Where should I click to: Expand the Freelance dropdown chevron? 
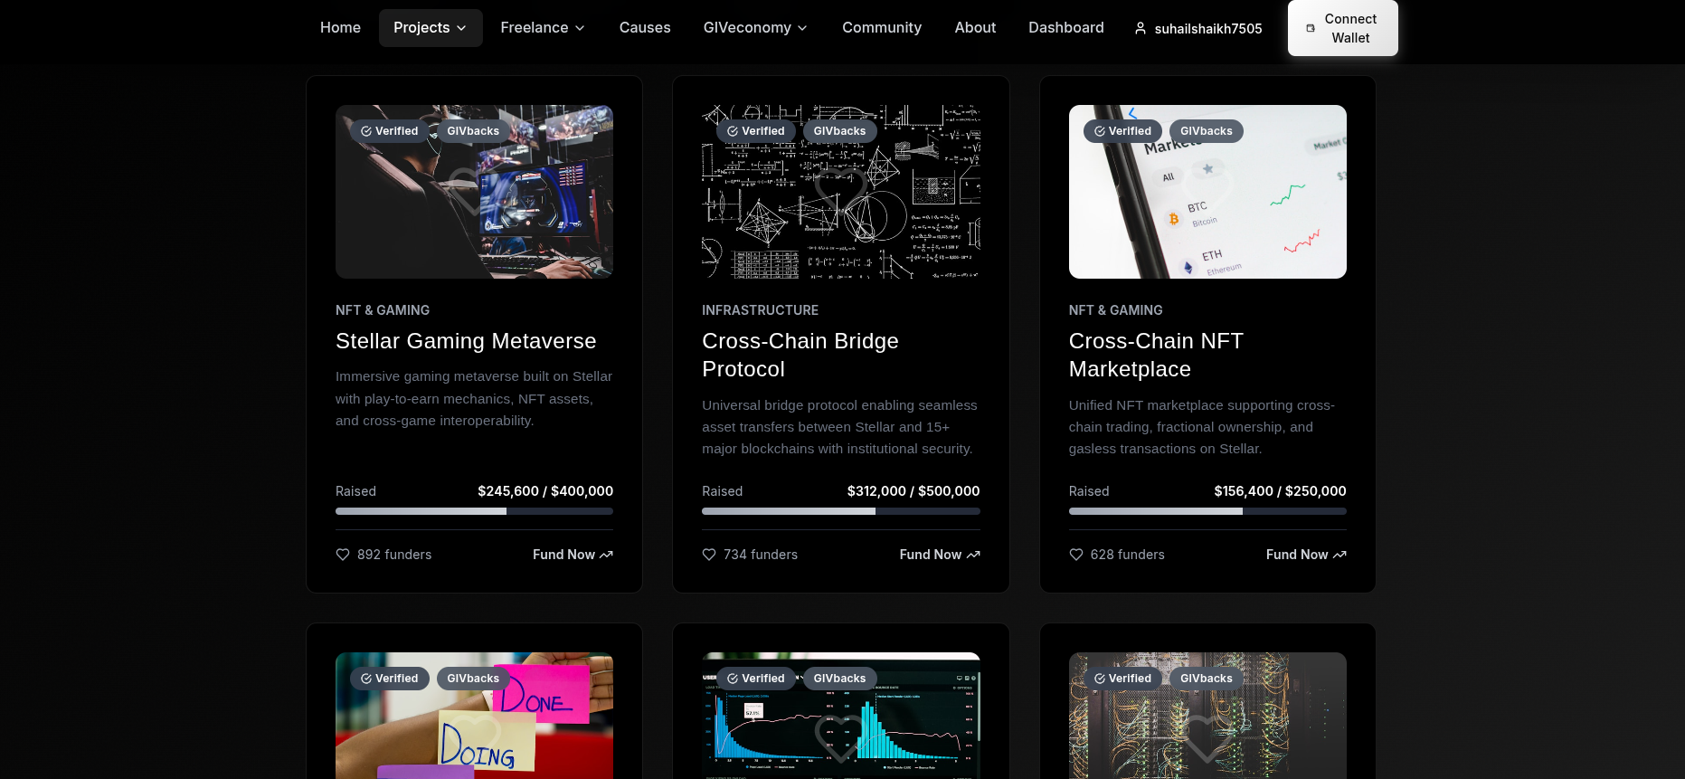click(x=580, y=28)
